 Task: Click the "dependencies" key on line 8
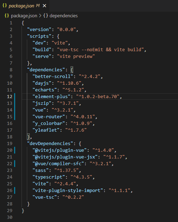pos(46,70)
